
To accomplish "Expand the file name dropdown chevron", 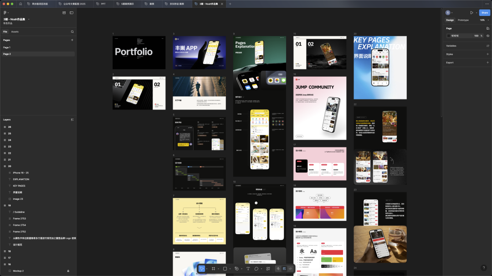I will click(x=29, y=19).
